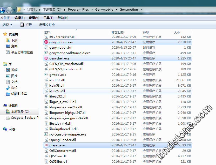Click the 新建文件夹 button
The width and height of the screenshot is (216, 165).
[47, 25]
